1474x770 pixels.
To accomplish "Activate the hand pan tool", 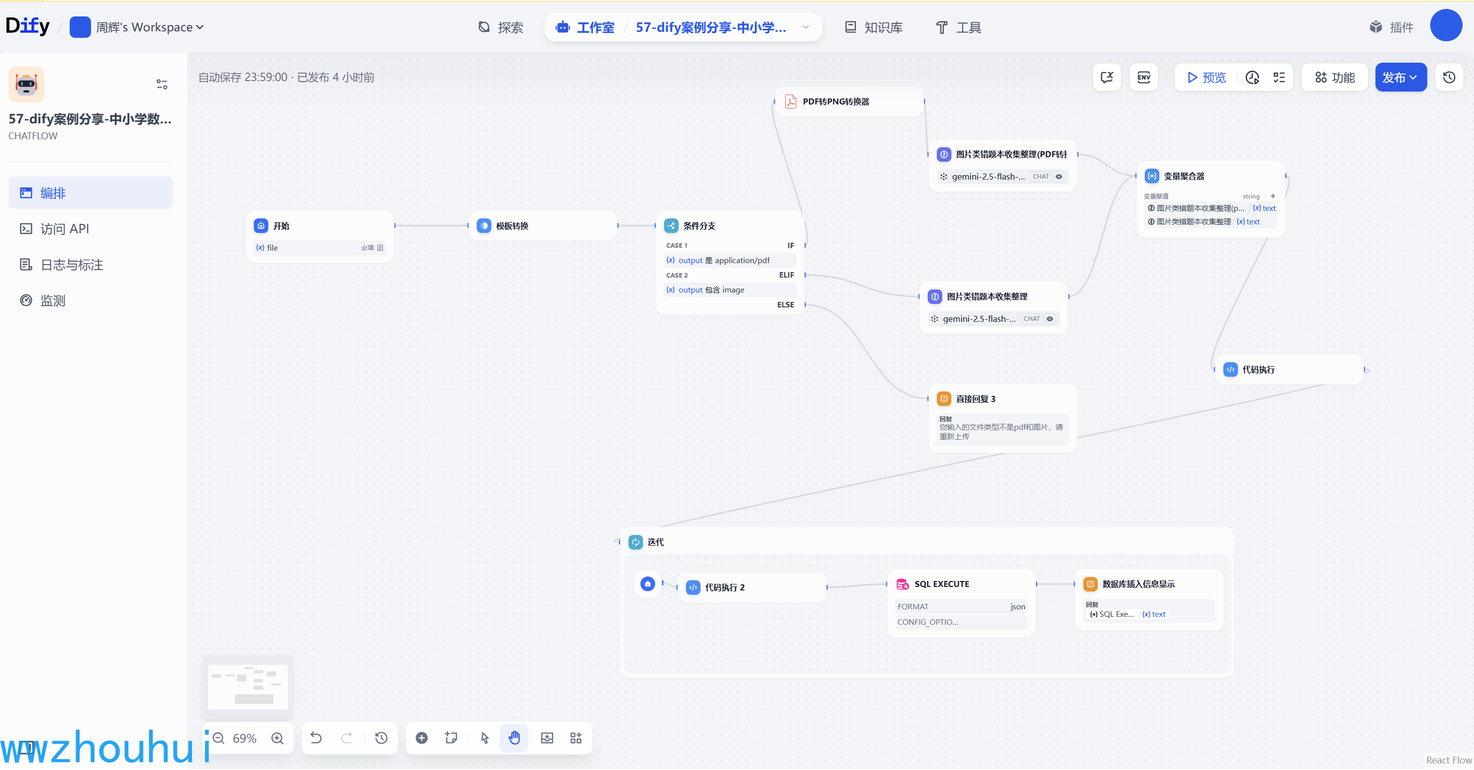I will pyautogui.click(x=514, y=738).
